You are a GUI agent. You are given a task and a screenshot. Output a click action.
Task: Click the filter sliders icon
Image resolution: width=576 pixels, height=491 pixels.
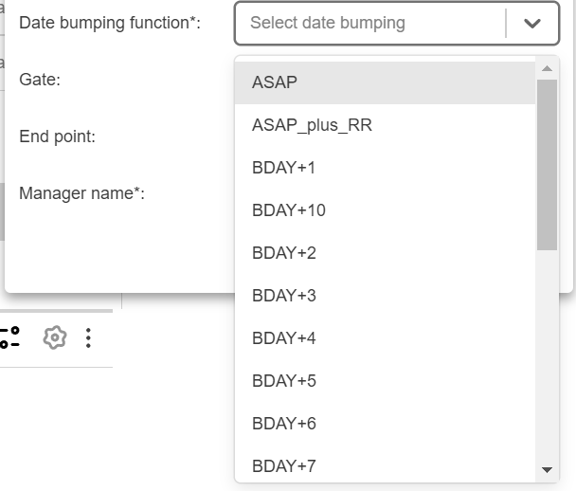click(9, 337)
